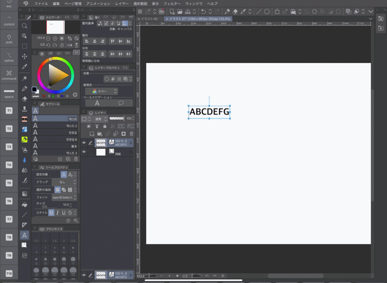Open the 編集 menu
Screen dimensions: 387x283
coord(56,4)
